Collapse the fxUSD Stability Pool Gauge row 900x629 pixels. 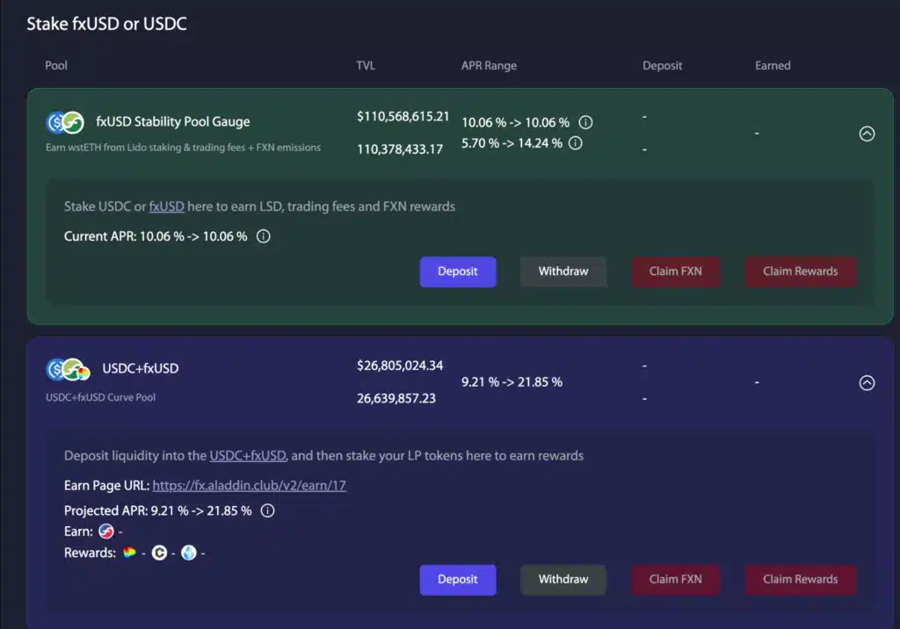point(867,134)
